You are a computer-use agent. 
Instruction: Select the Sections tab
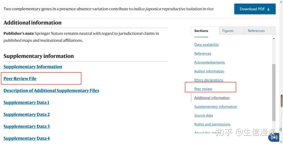[x=201, y=31]
